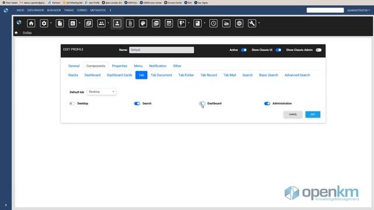The height and width of the screenshot is (210, 374).
Task: Open the Home icon in the admin toolbar
Action: 31,23
